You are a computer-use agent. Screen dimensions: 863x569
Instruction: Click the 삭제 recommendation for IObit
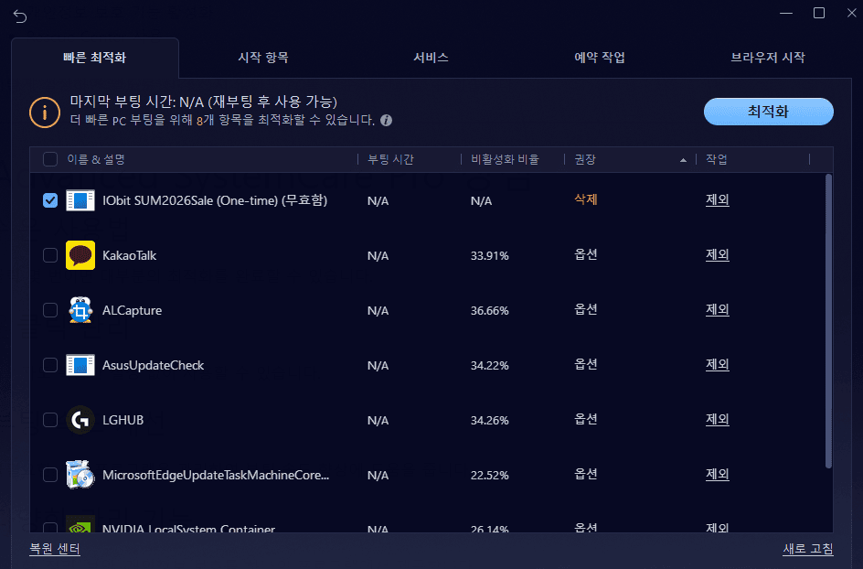[x=586, y=199]
